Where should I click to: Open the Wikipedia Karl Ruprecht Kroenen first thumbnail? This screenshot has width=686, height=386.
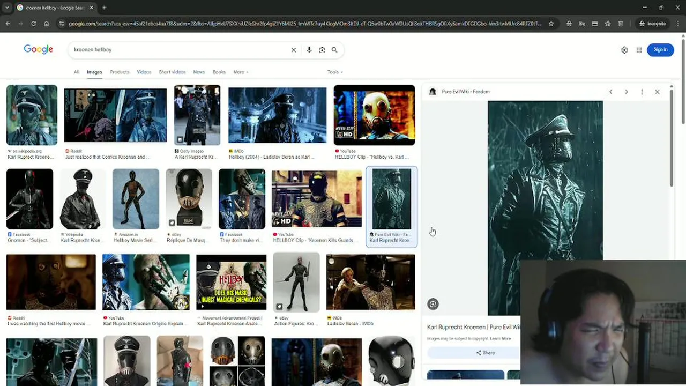[x=32, y=115]
